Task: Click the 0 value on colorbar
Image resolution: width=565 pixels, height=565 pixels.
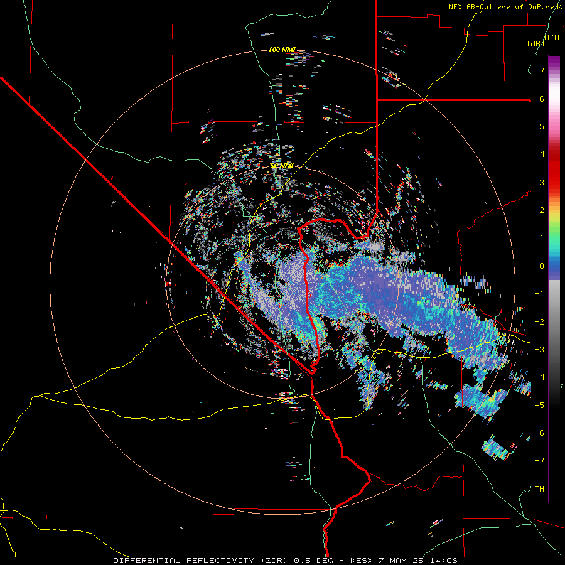Action: (542, 266)
